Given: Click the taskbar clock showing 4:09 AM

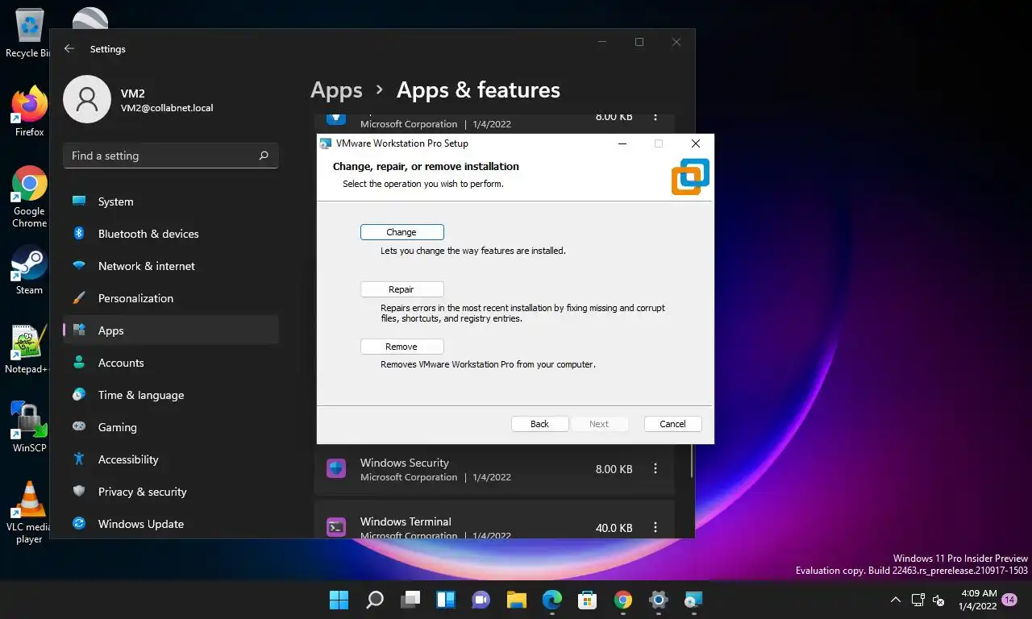Looking at the screenshot, I should 977,600.
